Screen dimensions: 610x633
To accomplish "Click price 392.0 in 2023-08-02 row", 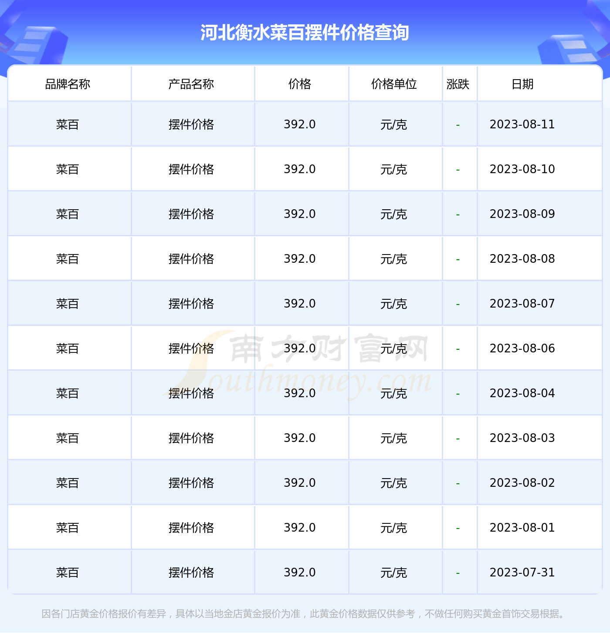I will pyautogui.click(x=300, y=483).
